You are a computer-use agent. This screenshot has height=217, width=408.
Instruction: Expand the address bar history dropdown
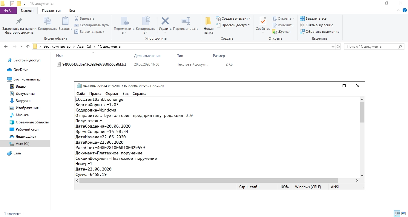click(x=333, y=46)
